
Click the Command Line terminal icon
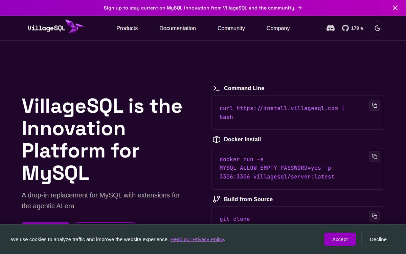click(216, 88)
